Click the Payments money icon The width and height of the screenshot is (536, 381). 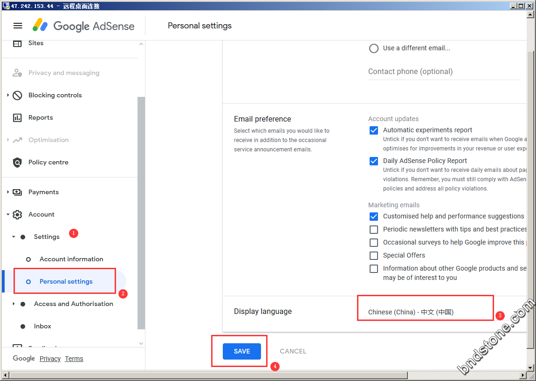17,192
